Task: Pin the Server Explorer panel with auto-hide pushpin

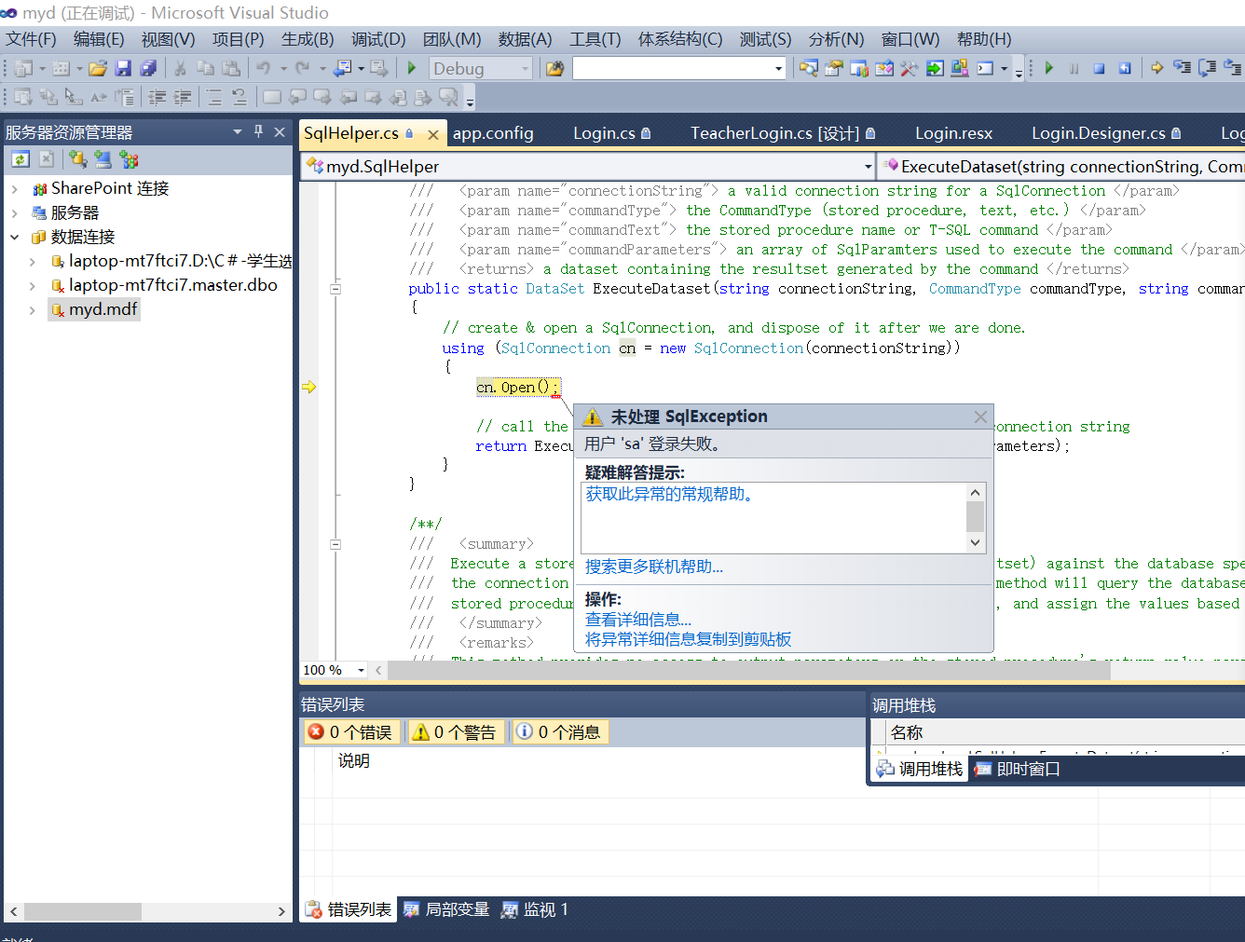Action: [258, 131]
